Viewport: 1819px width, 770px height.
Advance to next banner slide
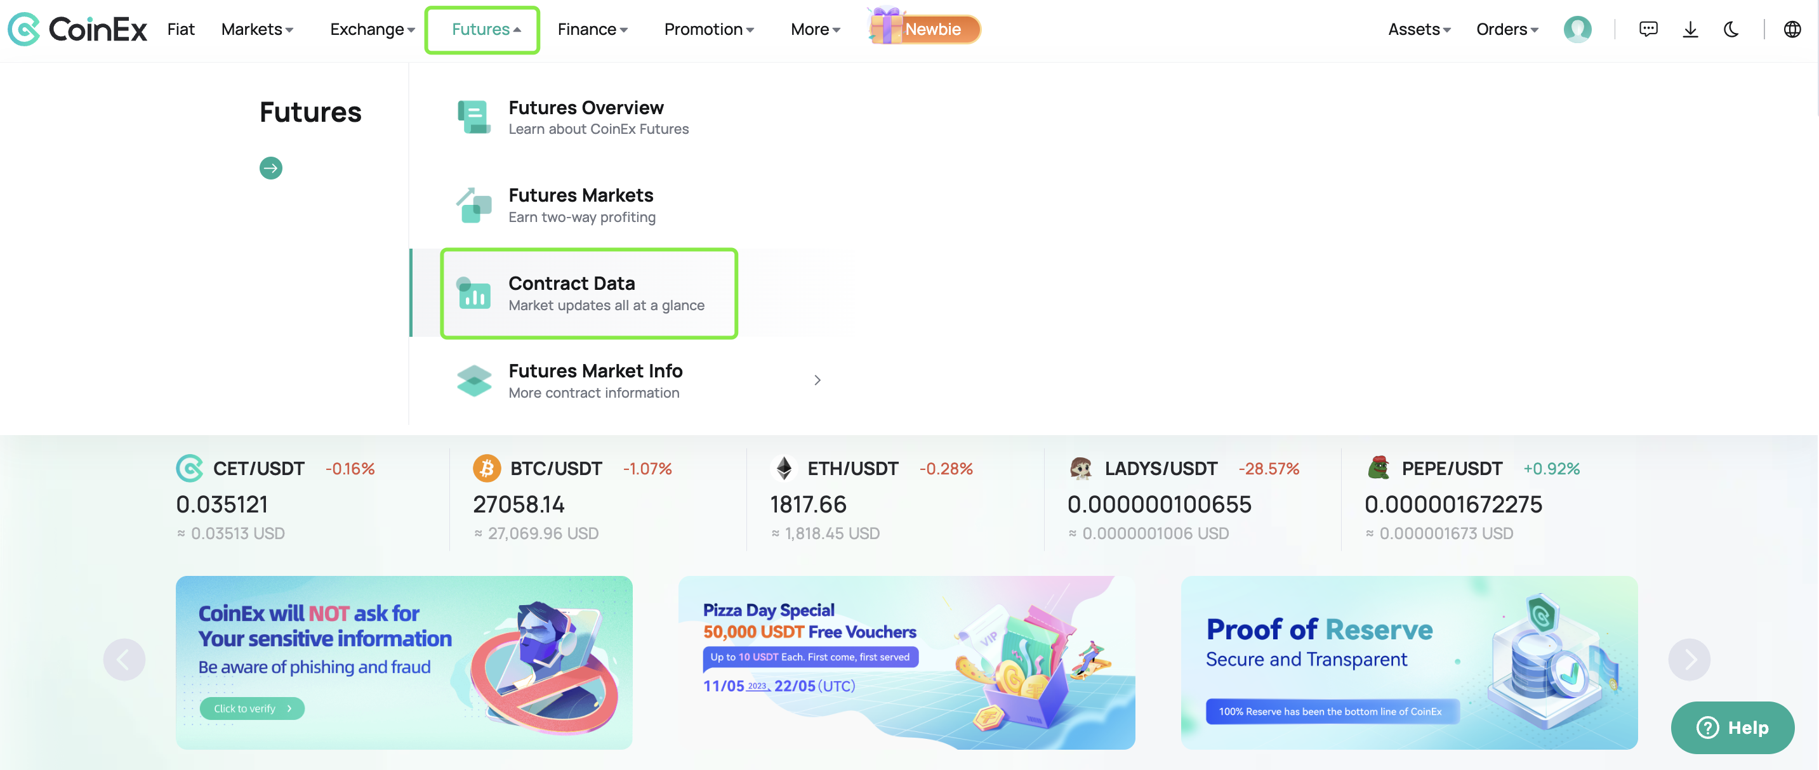pos(1688,659)
